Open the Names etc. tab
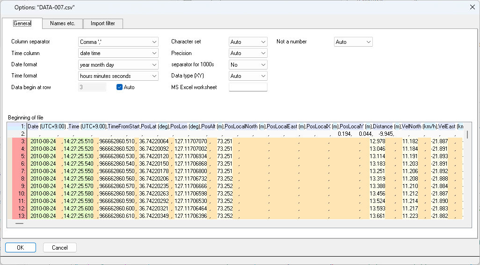This screenshot has height=265, width=480. pos(63,23)
